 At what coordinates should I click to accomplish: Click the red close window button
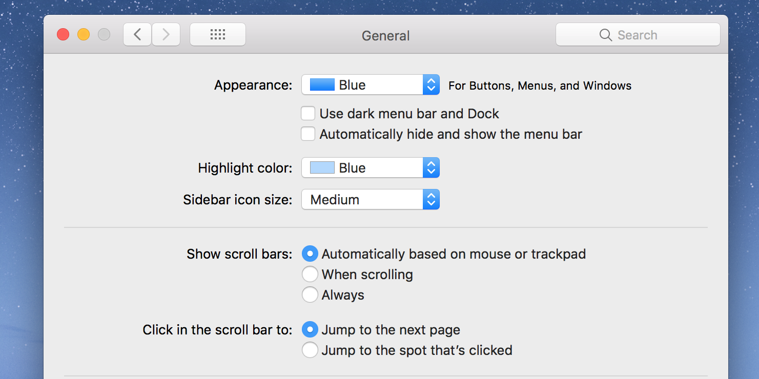(63, 35)
